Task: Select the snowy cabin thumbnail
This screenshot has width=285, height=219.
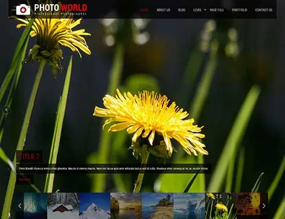Action: point(63,206)
